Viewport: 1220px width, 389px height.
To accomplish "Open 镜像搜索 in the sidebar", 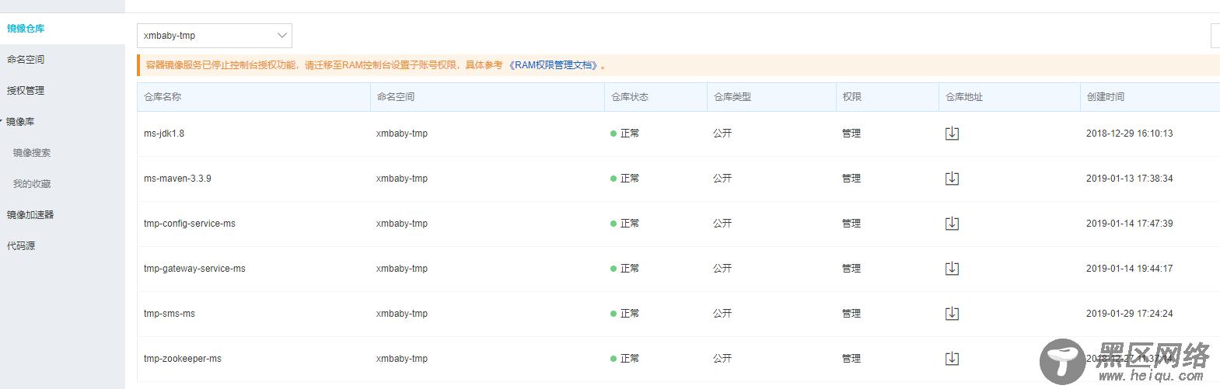I will coord(32,153).
